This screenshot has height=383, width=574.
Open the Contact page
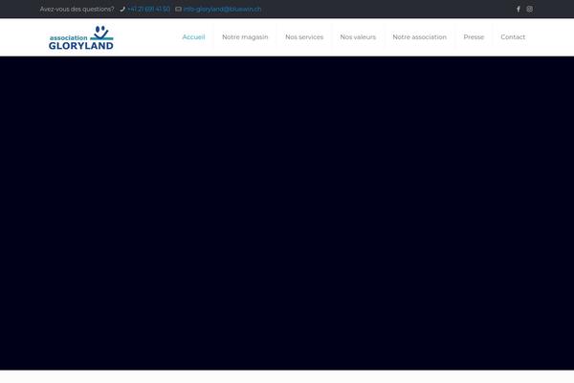tap(513, 37)
